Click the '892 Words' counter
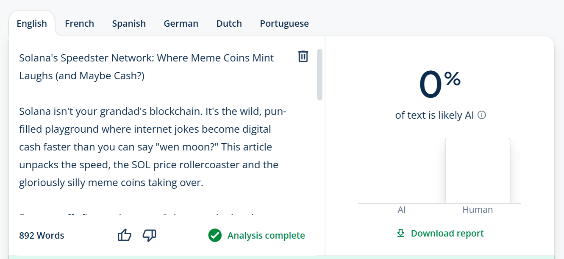The height and width of the screenshot is (259, 564). click(42, 236)
